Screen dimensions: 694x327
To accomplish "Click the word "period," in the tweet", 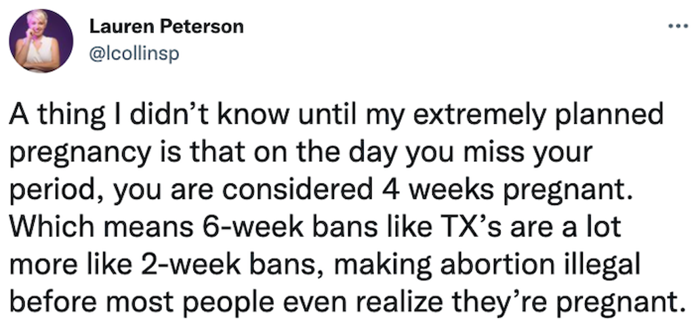I will [58, 191].
